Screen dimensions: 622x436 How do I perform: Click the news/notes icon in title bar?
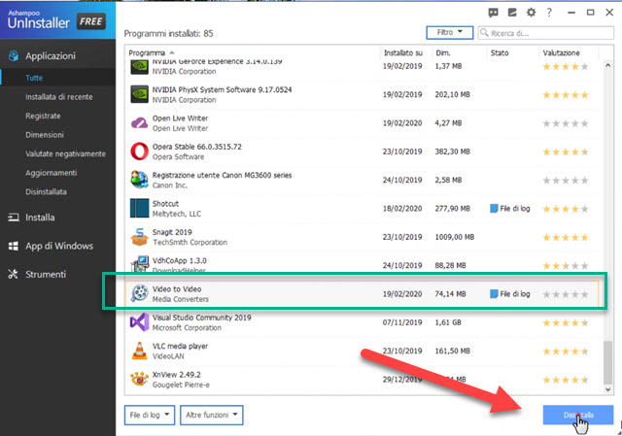(512, 13)
